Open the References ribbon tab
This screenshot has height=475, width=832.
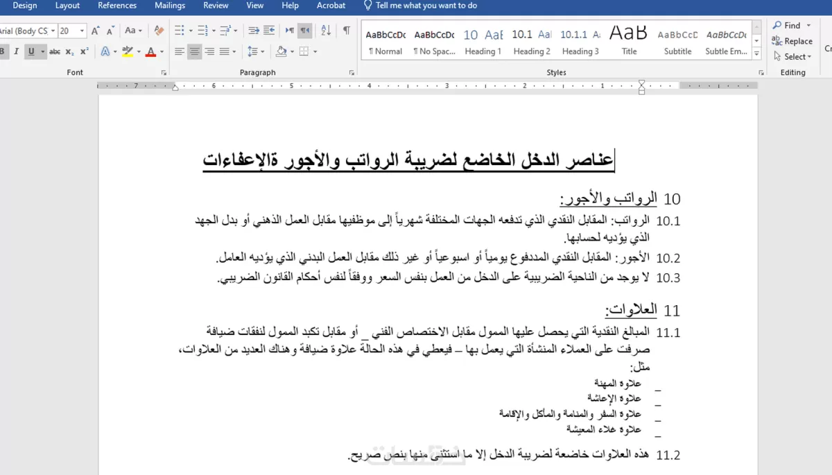point(116,6)
